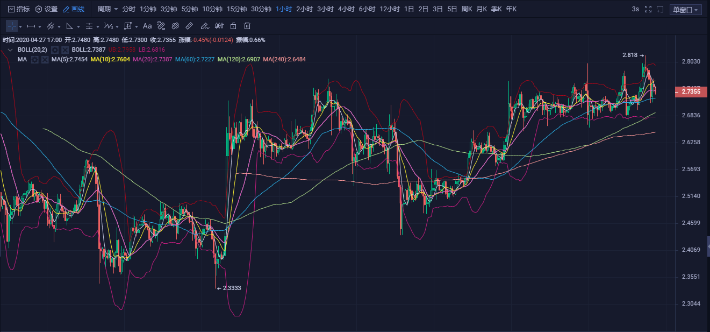Expand the 周期 period dropdown
Viewport: 710px width, 332px height.
107,9
